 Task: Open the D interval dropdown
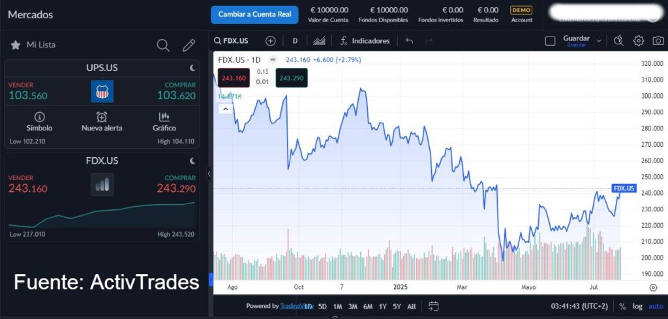point(295,40)
